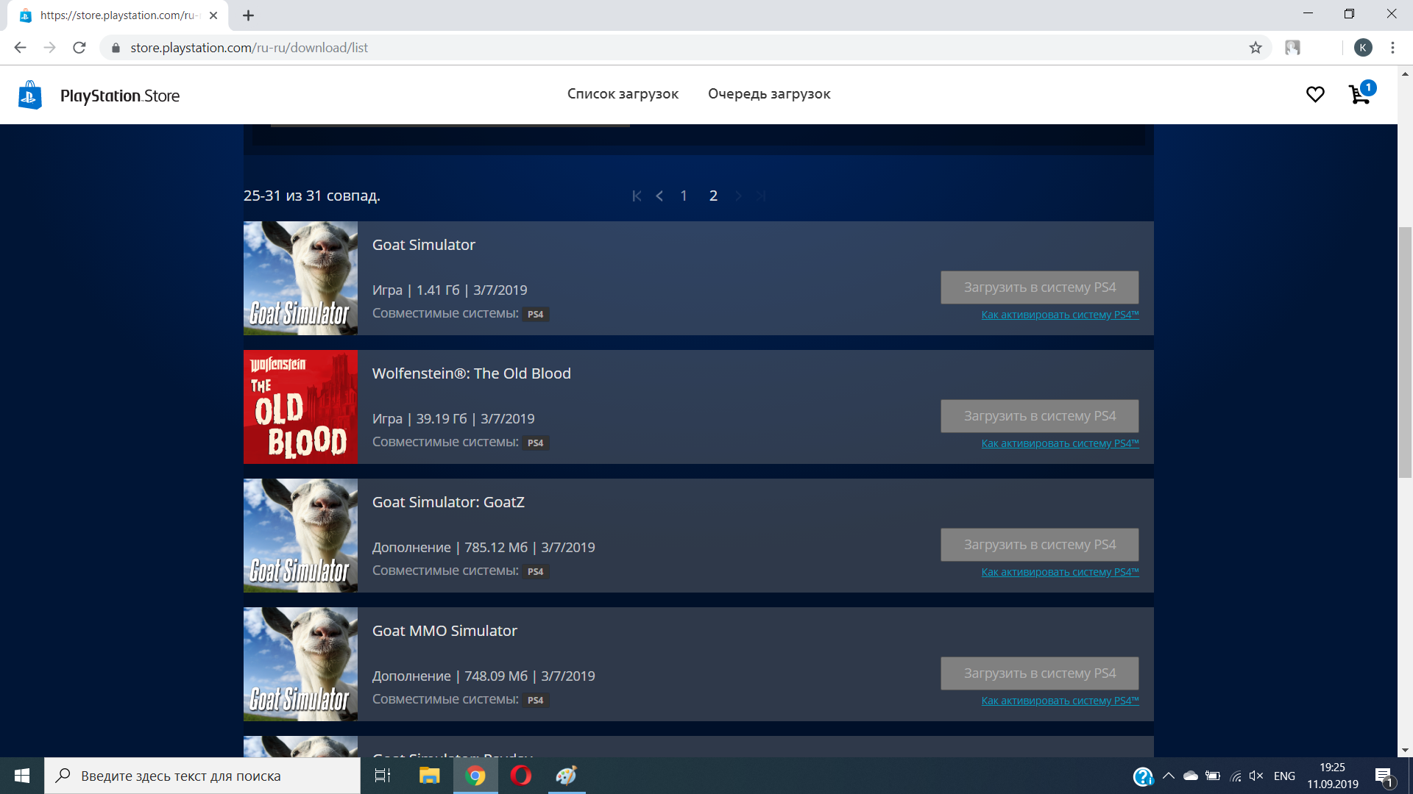The width and height of the screenshot is (1413, 794).
Task: Click the extension icon beside bookmark star
Action: pyautogui.click(x=1292, y=48)
